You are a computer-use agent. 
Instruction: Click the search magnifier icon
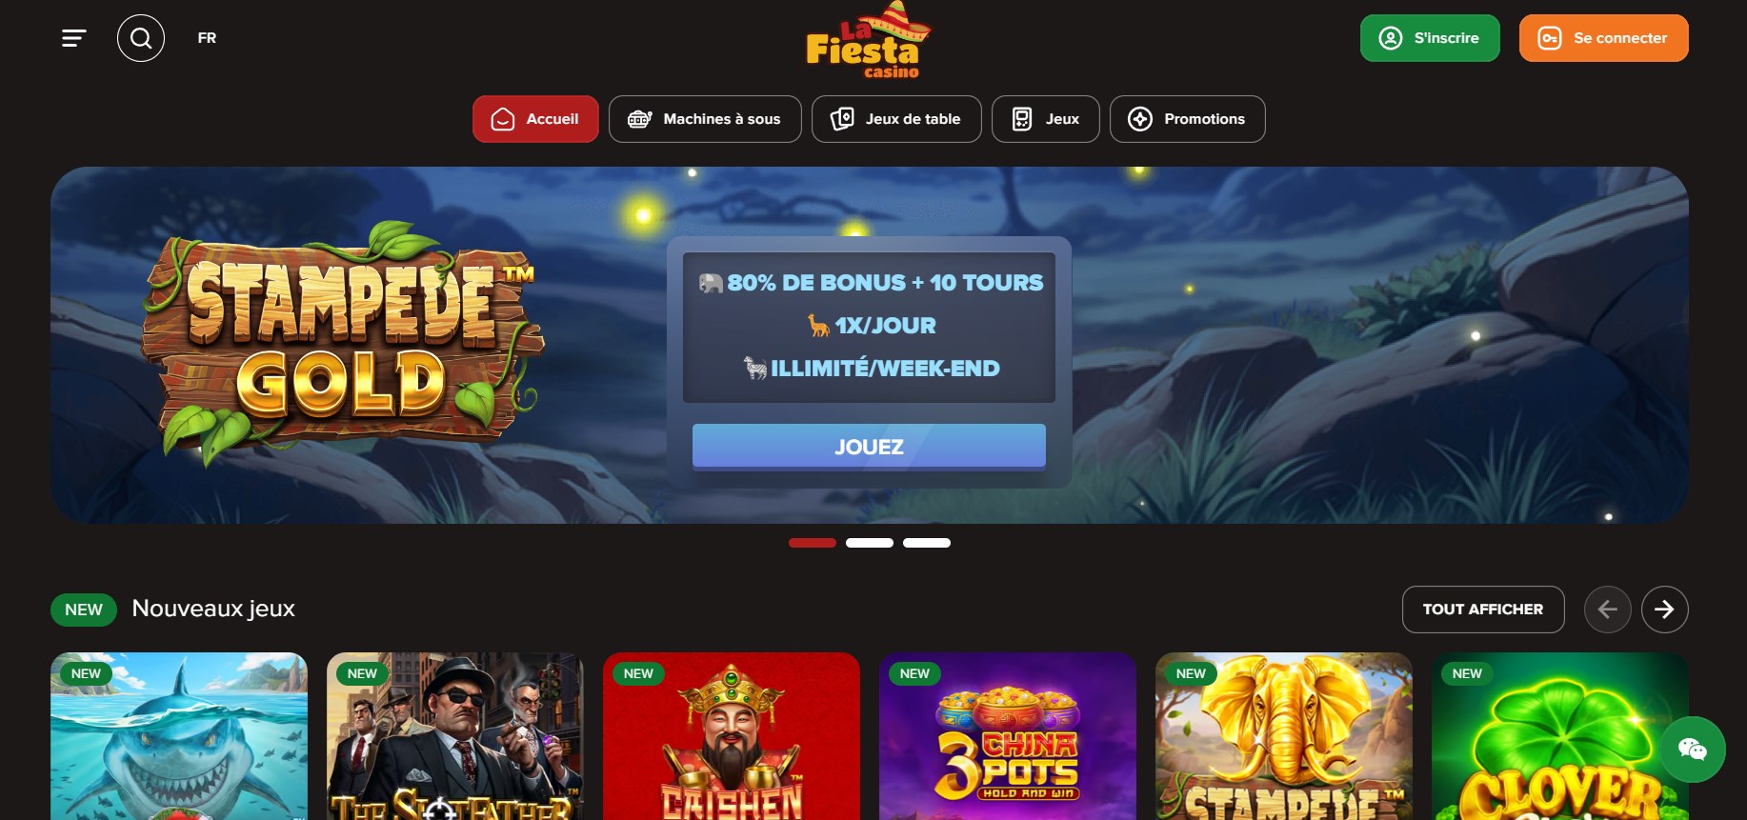coord(141,38)
